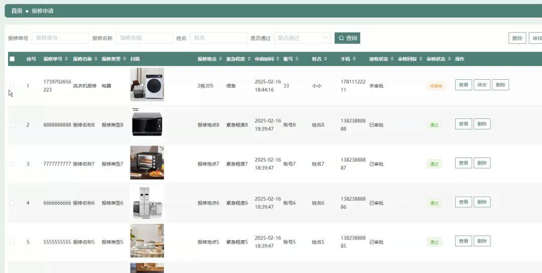This screenshot has width=542, height=273.
Task: Click 查看 for 报修名称5 row
Action: [x=464, y=241]
